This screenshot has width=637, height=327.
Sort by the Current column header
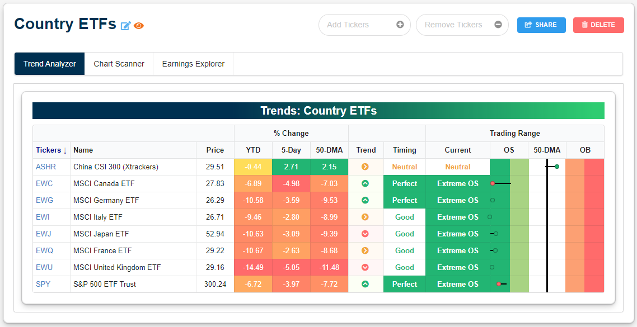[x=458, y=150]
